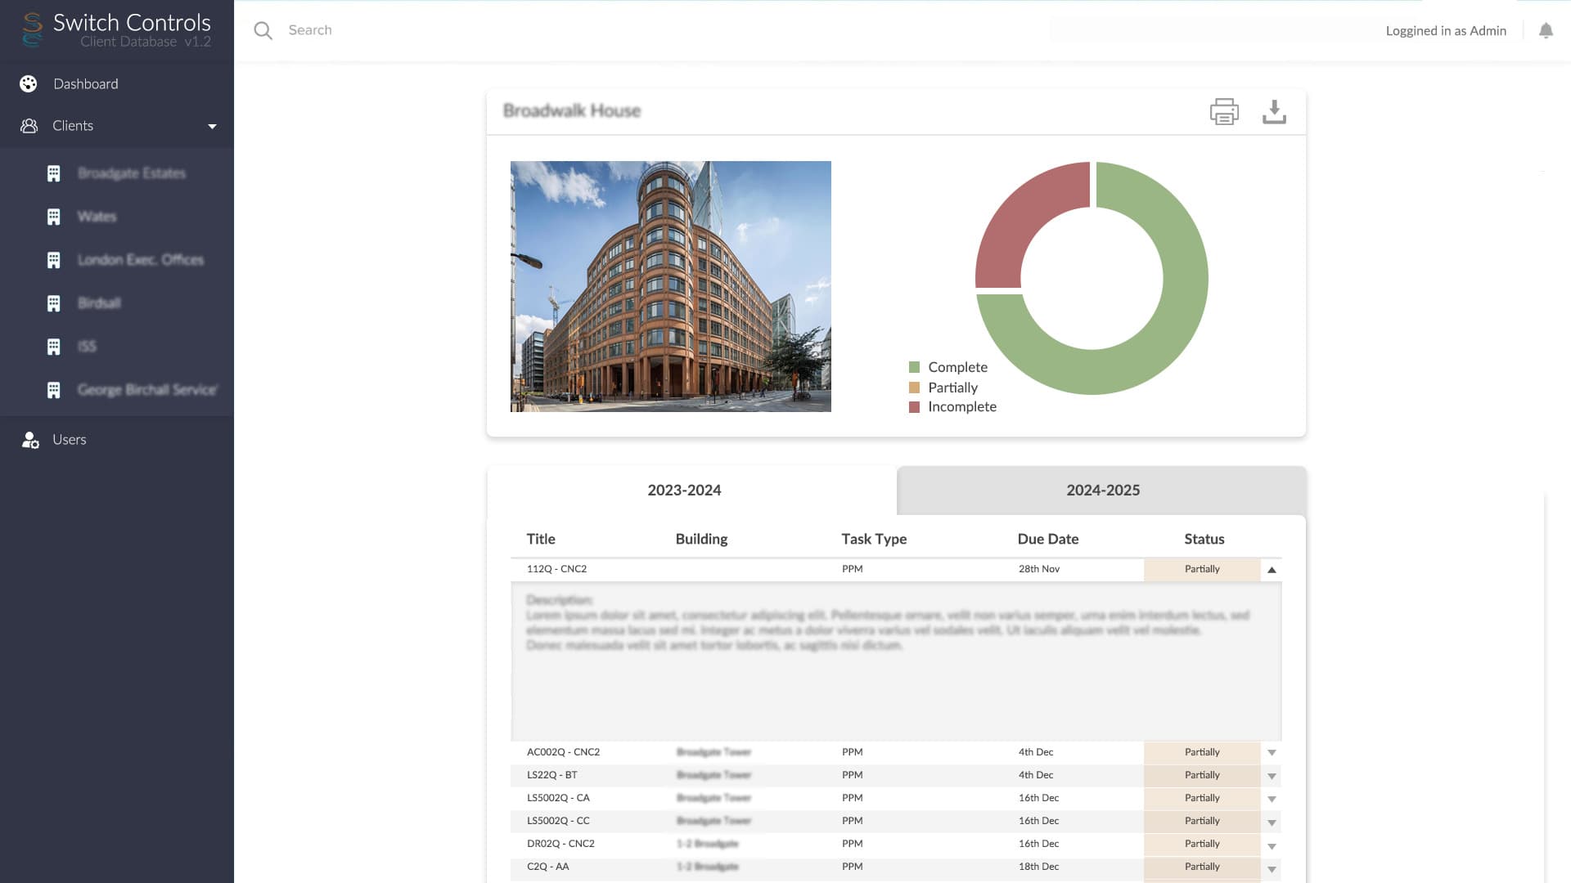Click the Users icon in sidebar

click(x=30, y=441)
